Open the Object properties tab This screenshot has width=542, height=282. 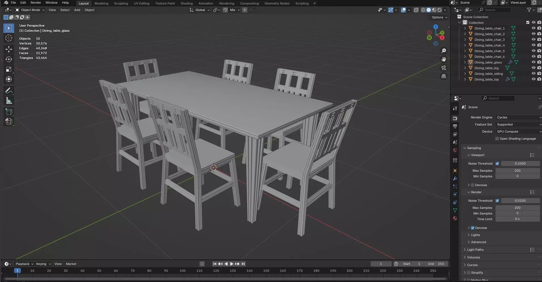(x=455, y=171)
